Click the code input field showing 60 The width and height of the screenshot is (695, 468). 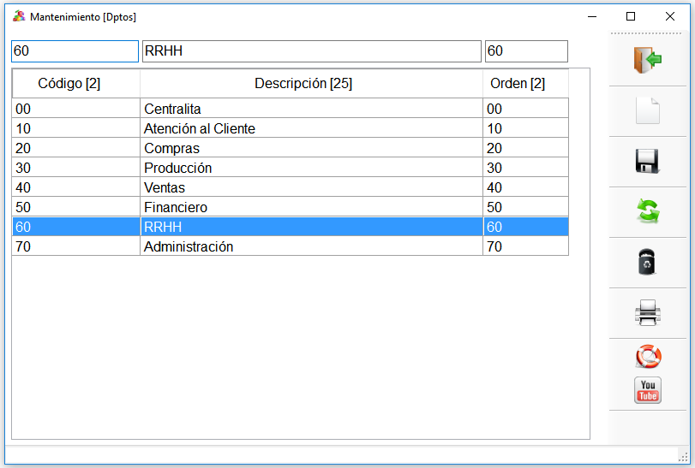point(75,51)
